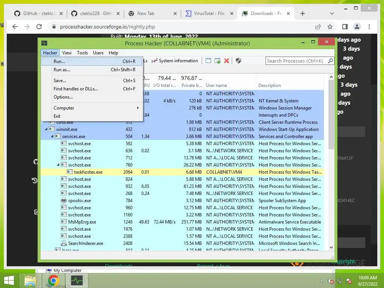Viewport: 384px width, 288px height.
Task: Click the magnifier icon in search box
Action: (x=330, y=60)
